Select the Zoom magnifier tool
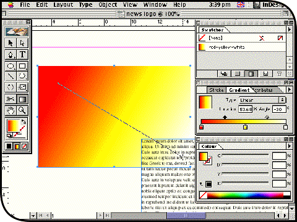Image resolution: width=297 pixels, height=222 pixels. click(22, 110)
